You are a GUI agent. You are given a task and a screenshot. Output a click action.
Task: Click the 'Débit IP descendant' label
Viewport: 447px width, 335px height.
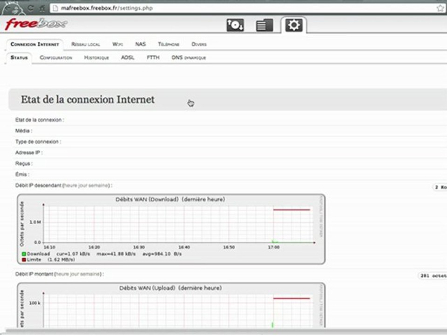pos(38,186)
